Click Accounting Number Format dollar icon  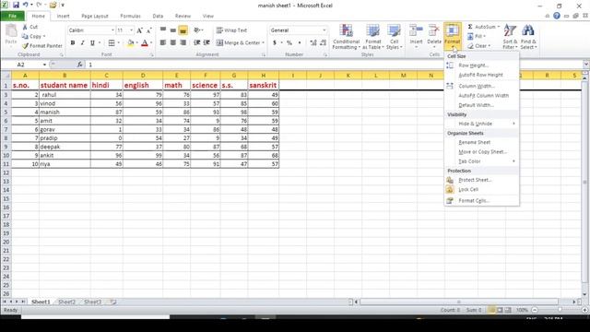coord(275,43)
